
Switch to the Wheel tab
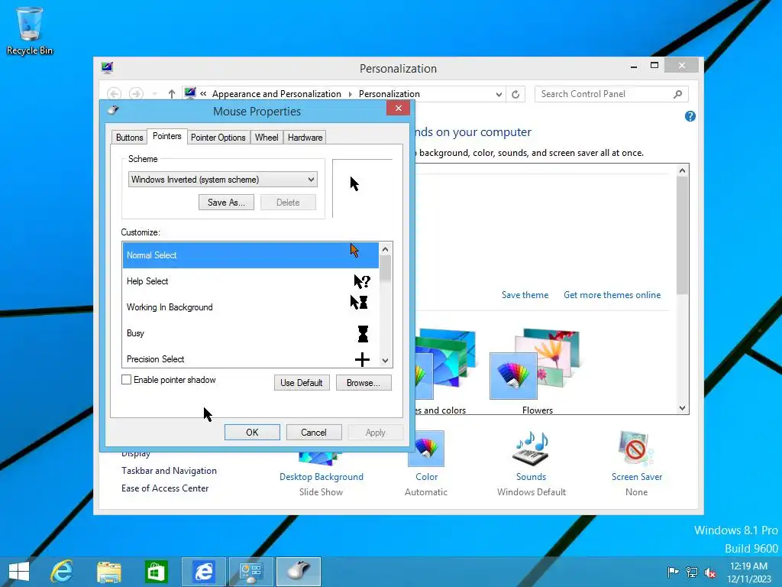pos(267,138)
